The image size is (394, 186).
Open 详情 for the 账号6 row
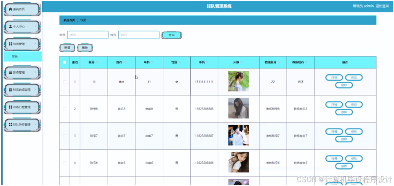point(334,159)
